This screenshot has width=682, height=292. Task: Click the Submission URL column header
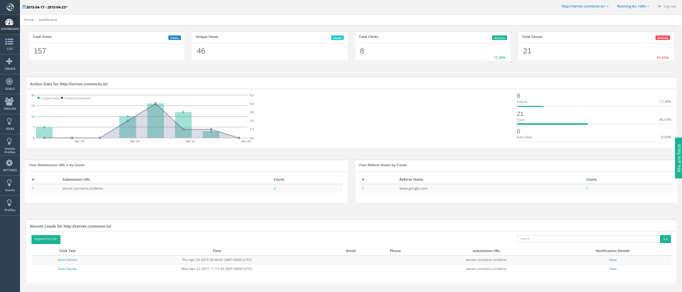(x=76, y=179)
